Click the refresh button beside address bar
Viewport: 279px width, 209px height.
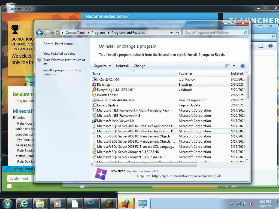point(178,33)
